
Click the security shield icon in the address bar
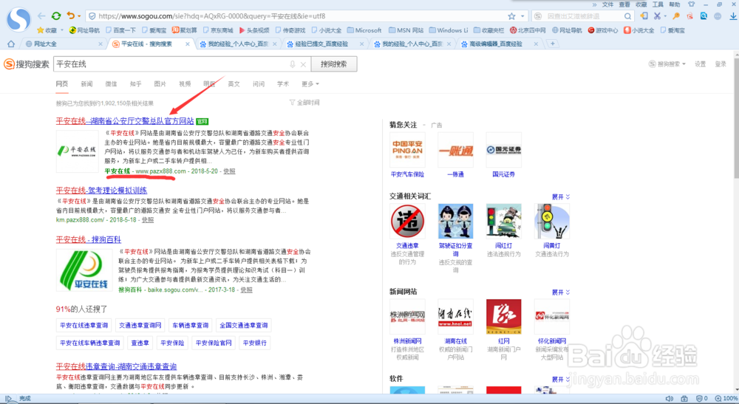pos(92,16)
